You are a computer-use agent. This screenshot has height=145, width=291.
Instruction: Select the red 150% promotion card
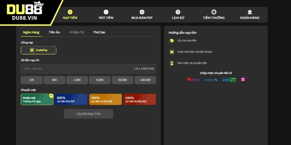coord(140,99)
